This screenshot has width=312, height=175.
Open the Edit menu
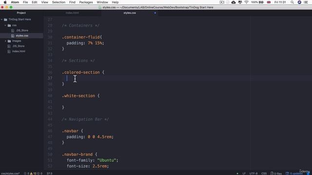click(35, 2)
